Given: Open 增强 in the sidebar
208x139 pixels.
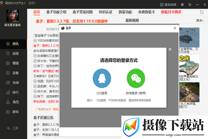Looking at the screenshot, I should tap(14, 63).
